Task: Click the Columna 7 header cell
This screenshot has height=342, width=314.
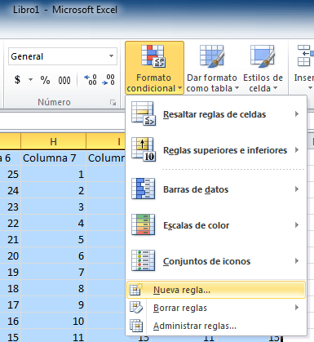Action: 53,158
